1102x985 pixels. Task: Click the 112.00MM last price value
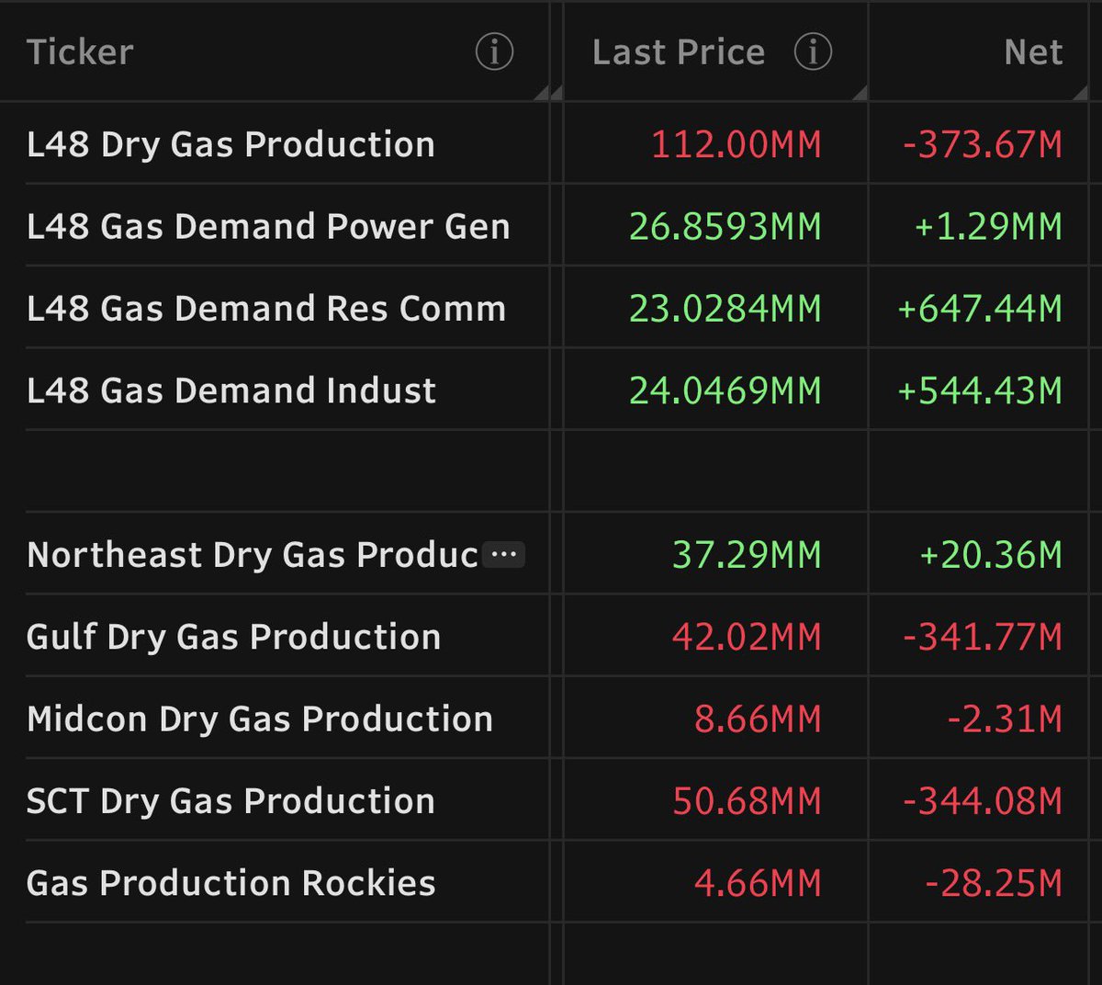737,144
